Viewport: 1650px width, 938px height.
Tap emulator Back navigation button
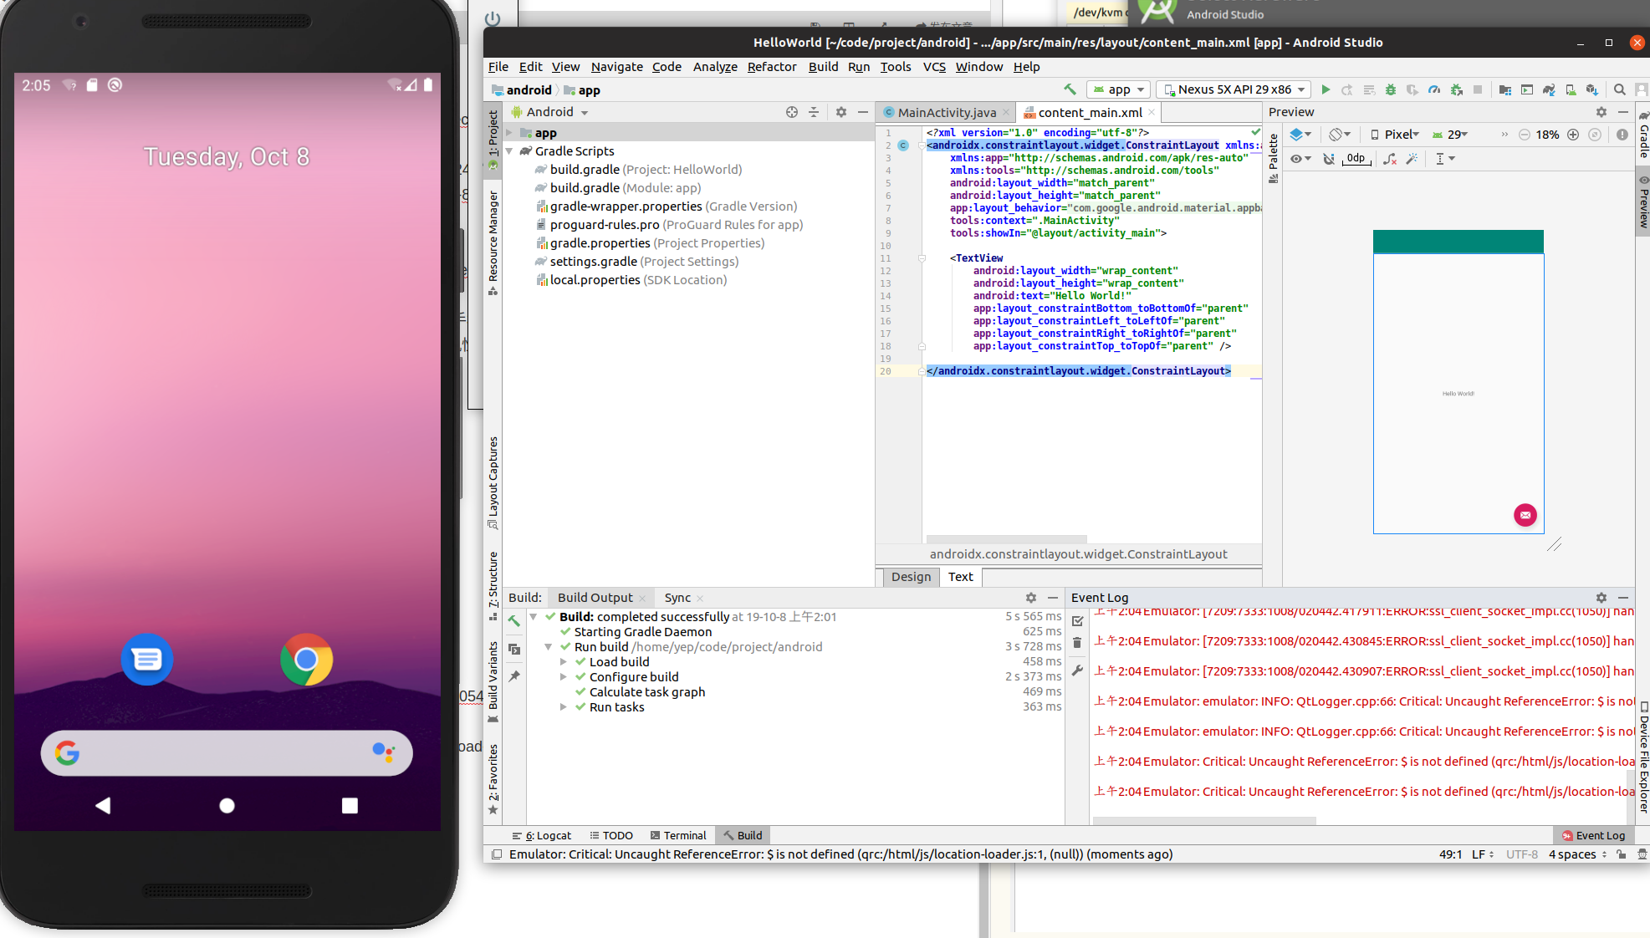point(104,806)
